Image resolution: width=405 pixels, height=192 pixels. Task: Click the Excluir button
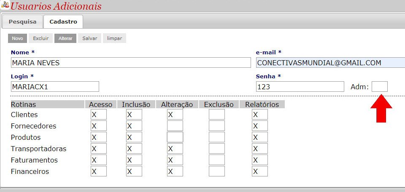pos(41,38)
